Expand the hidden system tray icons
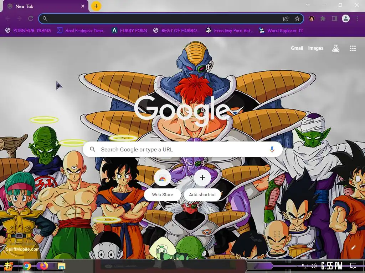The image size is (365, 273). click(x=296, y=266)
